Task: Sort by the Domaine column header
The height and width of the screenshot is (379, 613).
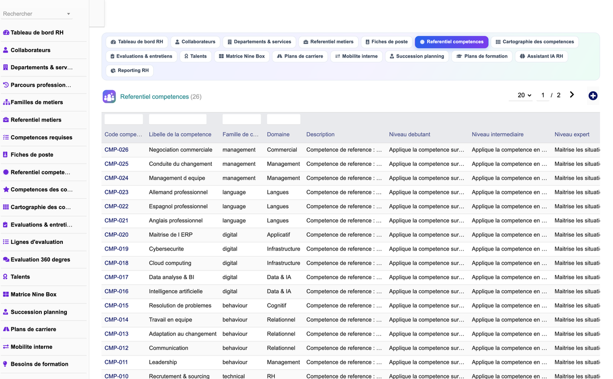Action: pyautogui.click(x=278, y=134)
